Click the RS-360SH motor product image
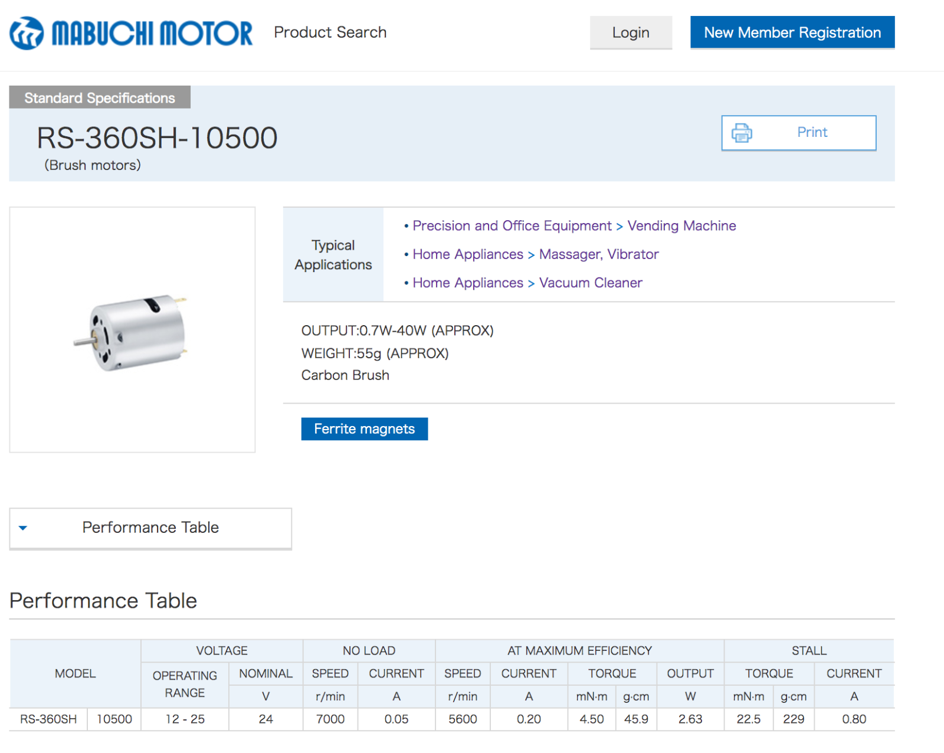 pyautogui.click(x=130, y=332)
